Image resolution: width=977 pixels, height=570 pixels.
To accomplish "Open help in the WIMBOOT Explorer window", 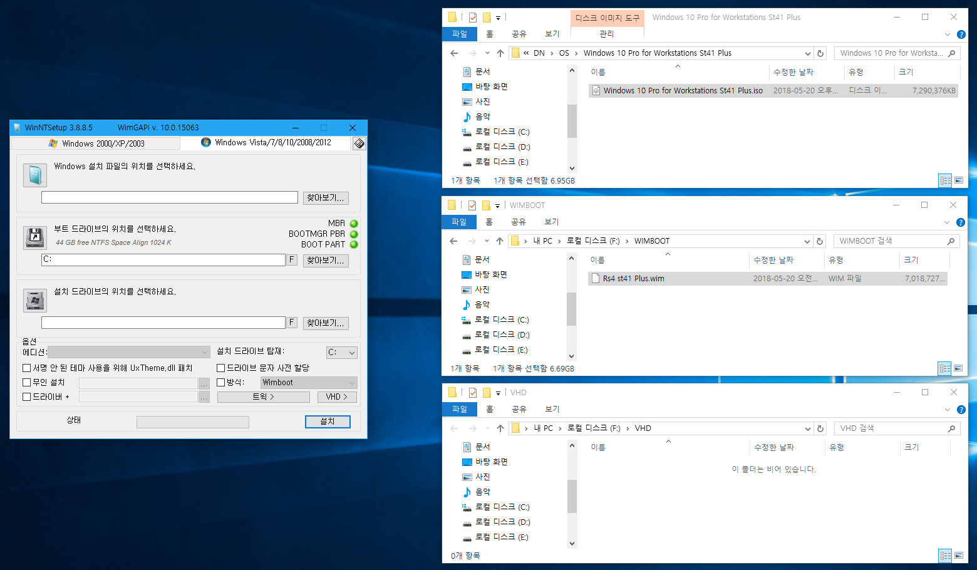I will pyautogui.click(x=961, y=222).
